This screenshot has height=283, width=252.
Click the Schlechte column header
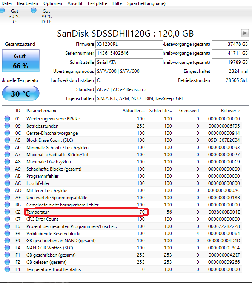(161, 111)
